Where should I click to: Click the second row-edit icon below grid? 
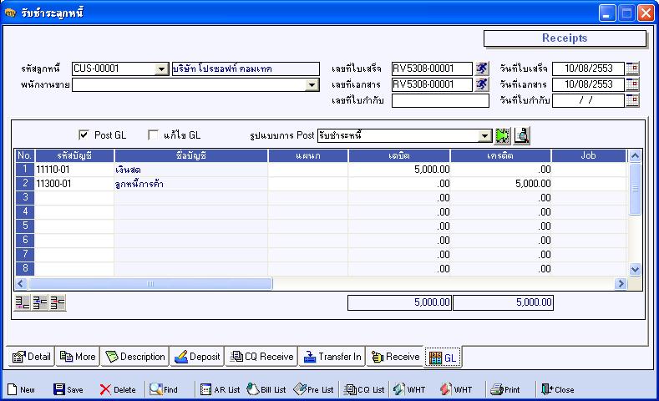tap(40, 302)
